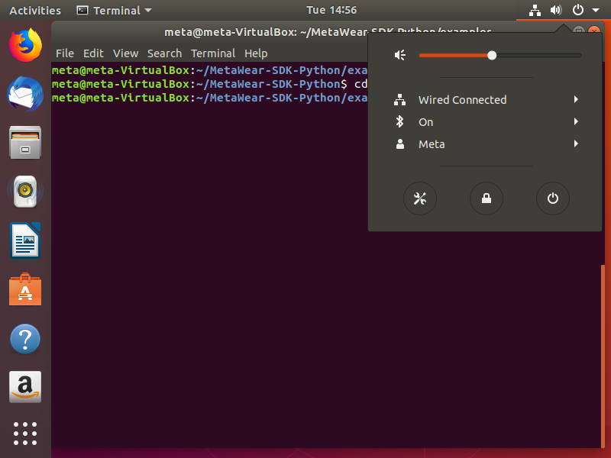The width and height of the screenshot is (611, 458).
Task: Open LibreOffice Writer from the dock
Action: (x=25, y=241)
